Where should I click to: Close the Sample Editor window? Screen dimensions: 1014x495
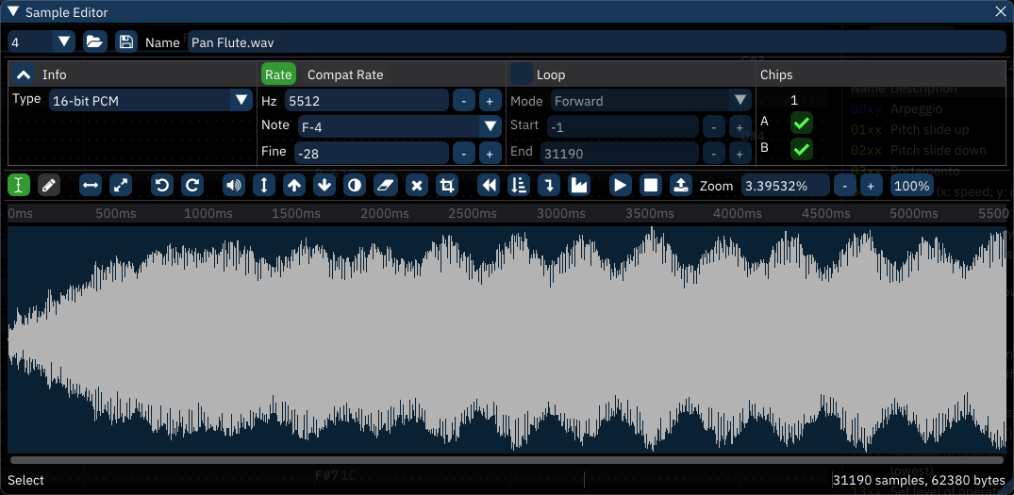tap(1000, 11)
